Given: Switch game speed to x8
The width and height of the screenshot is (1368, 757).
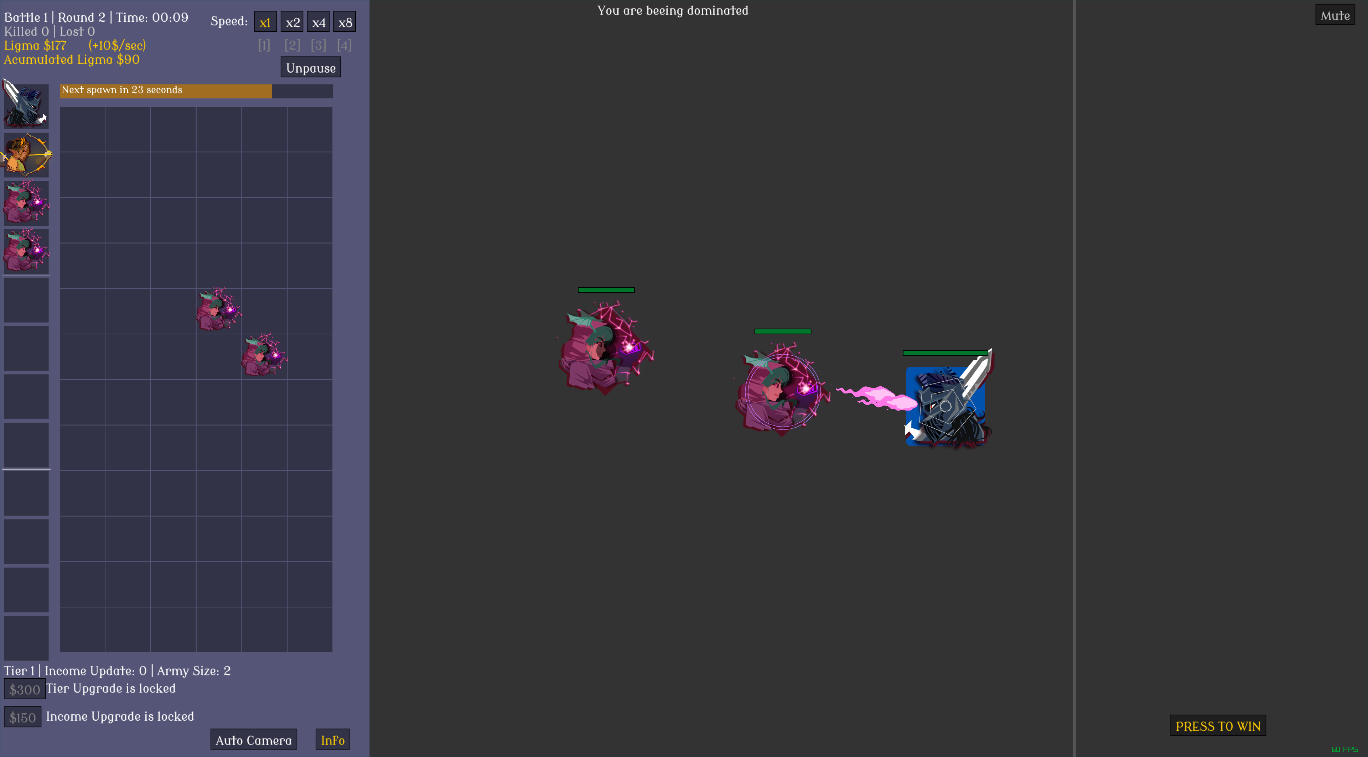Looking at the screenshot, I should click(x=345, y=22).
